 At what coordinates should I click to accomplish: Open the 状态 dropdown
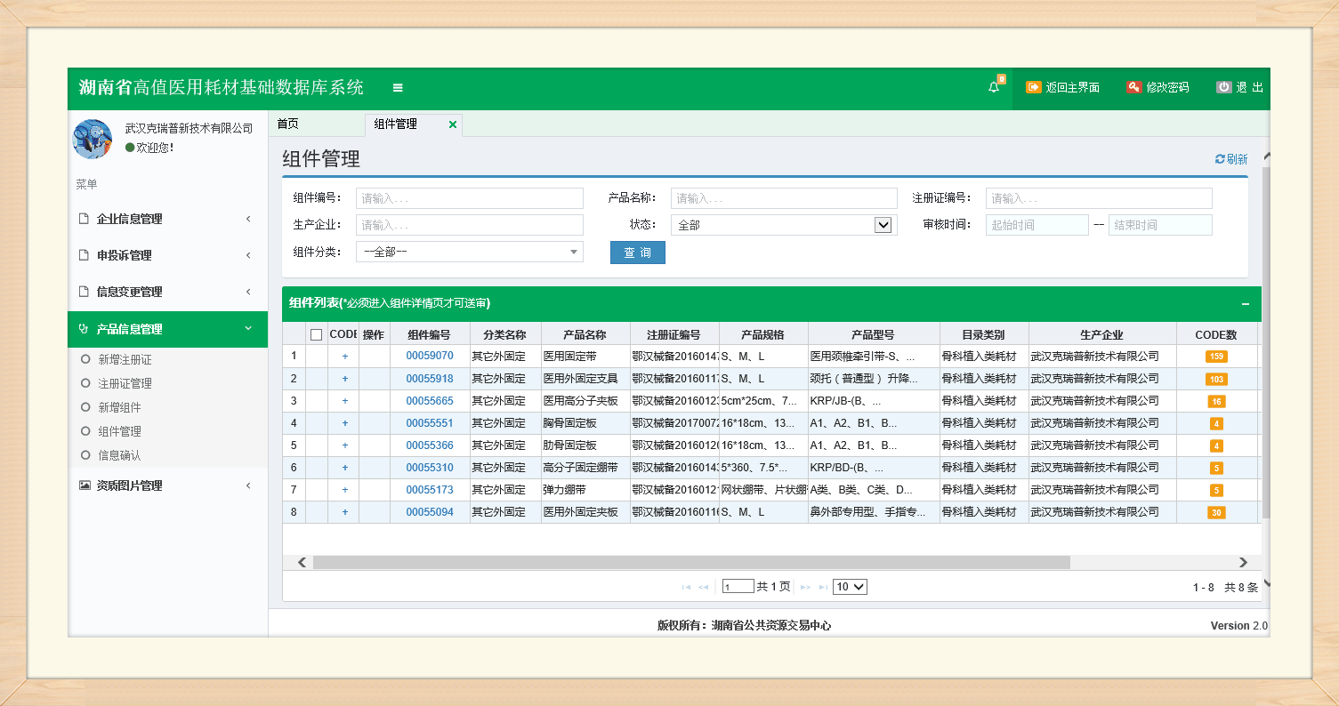pos(784,225)
